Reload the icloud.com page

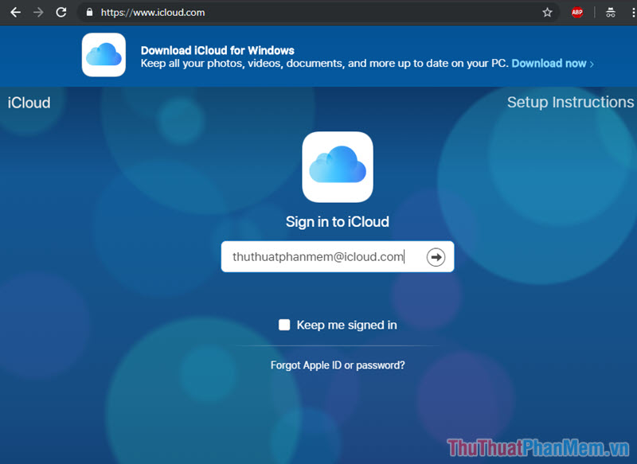tap(61, 12)
